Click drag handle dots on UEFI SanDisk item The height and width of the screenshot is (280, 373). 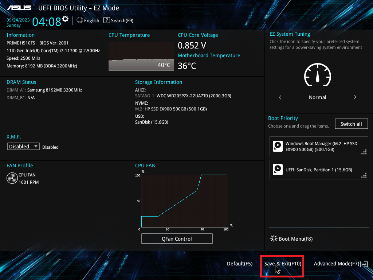tap(364, 175)
